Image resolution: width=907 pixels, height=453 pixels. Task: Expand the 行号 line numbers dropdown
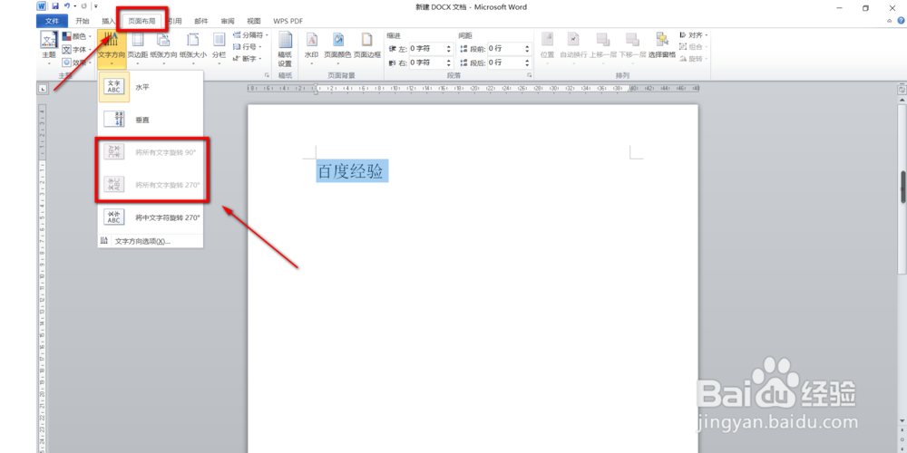coord(247,47)
